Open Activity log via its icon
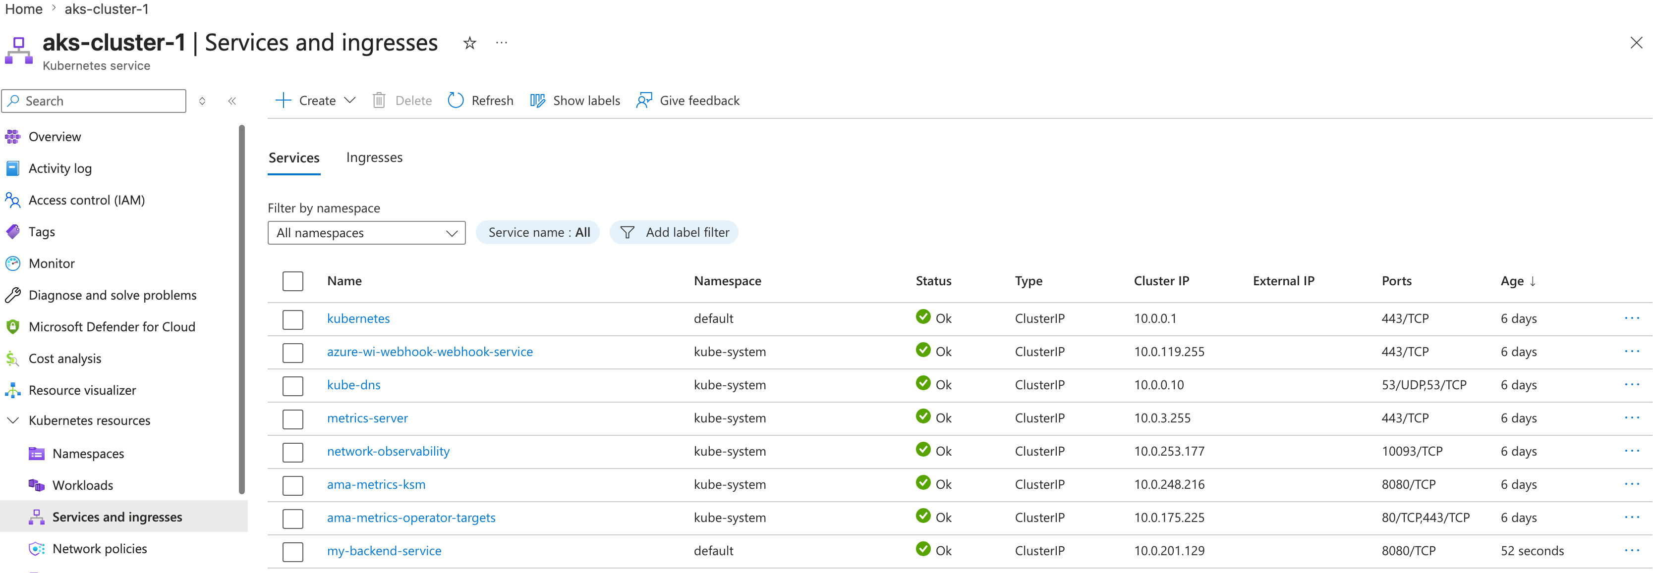 pos(13,168)
